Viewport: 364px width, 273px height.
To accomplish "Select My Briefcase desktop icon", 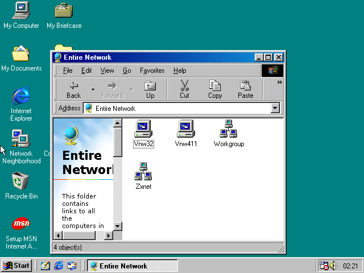I will coord(64,15).
